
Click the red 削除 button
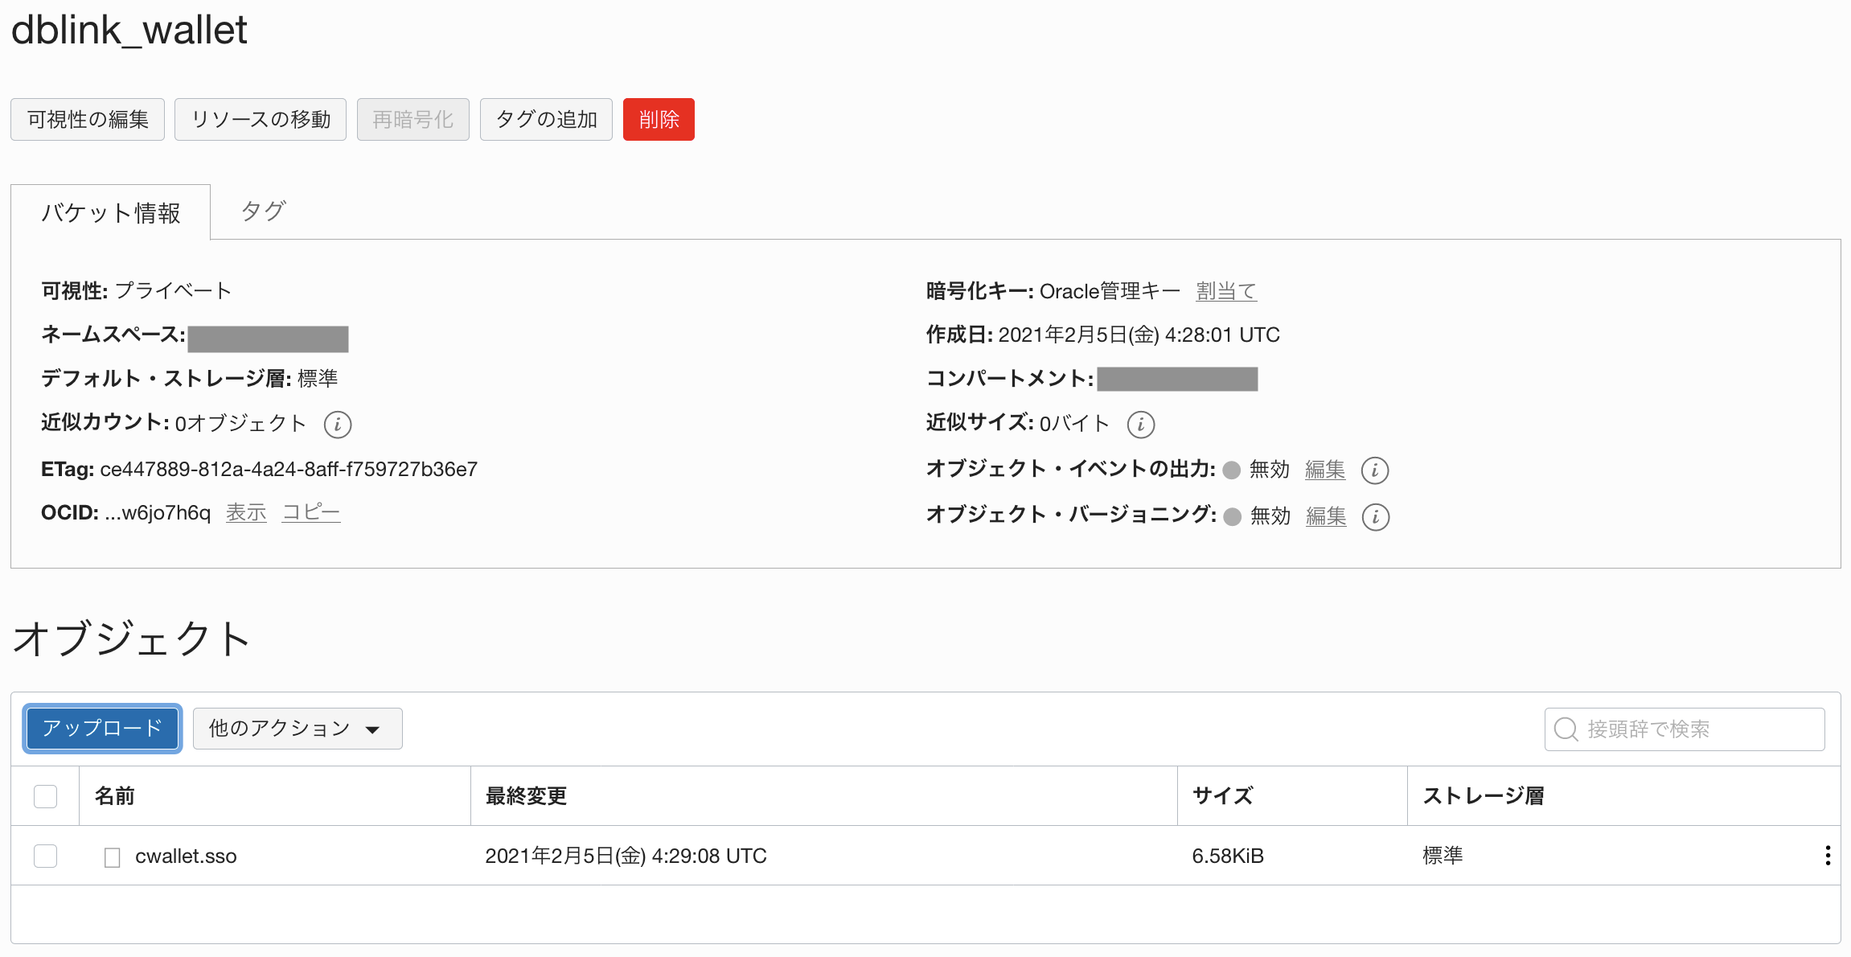tap(658, 119)
